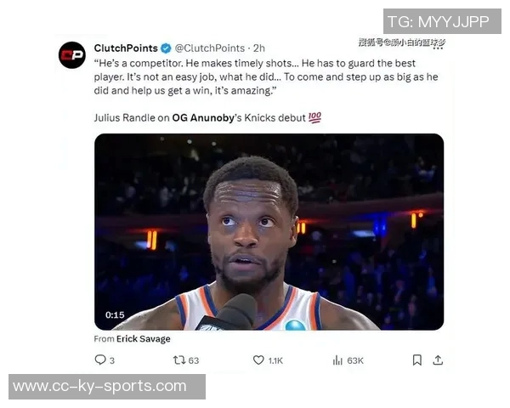This screenshot has width=510, height=408.
Task: Open the 2h timestamp link
Action: [x=259, y=48]
